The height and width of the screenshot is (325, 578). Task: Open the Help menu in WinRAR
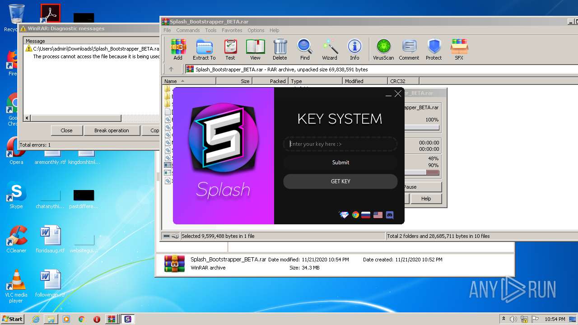[274, 30]
